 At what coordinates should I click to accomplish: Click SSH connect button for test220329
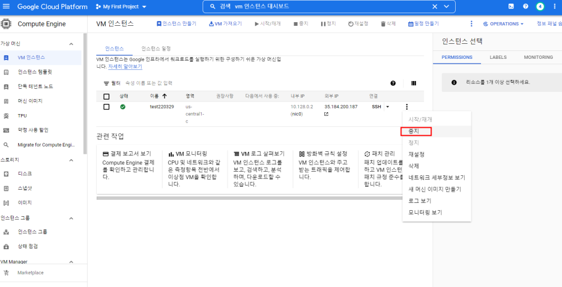coord(376,107)
